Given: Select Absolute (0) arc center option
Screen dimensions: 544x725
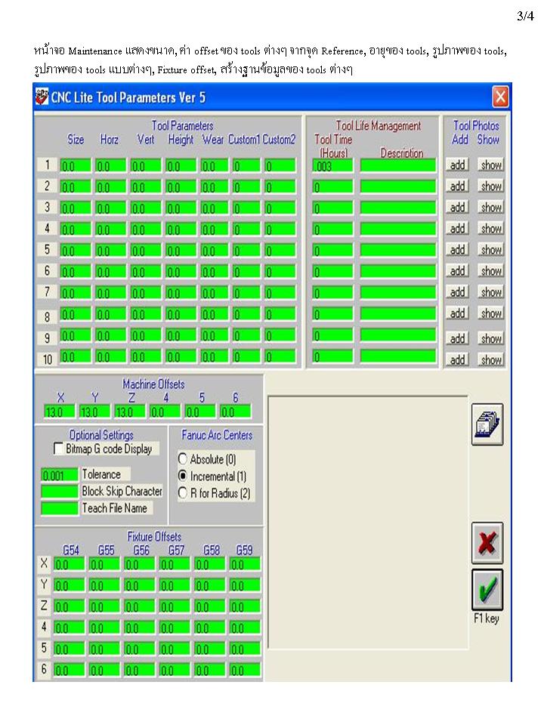Looking at the screenshot, I should click(183, 459).
